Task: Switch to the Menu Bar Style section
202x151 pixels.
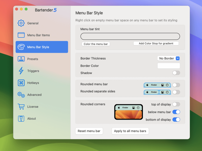Action: click(x=42, y=47)
